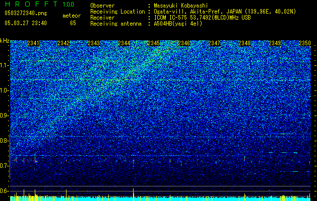Select observer name Masayuki Kobayashi
Viewport: 317px width, 201px height.
[180, 6]
